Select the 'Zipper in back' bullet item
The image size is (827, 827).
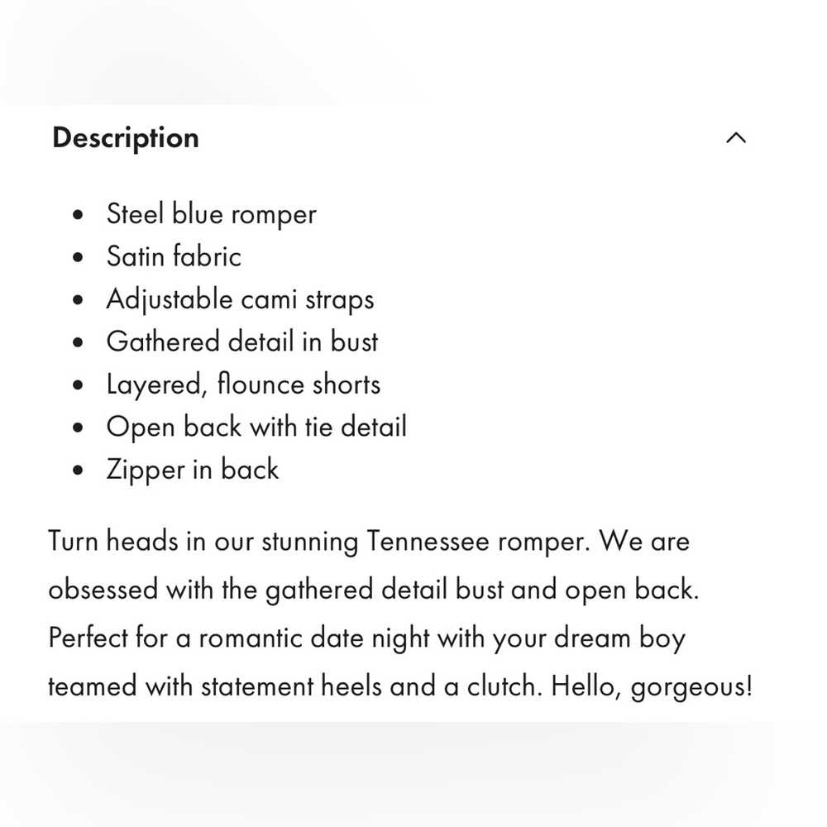(193, 470)
